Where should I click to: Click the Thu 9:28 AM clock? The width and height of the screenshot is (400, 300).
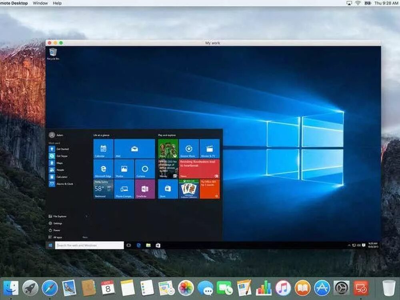pos(386,3)
